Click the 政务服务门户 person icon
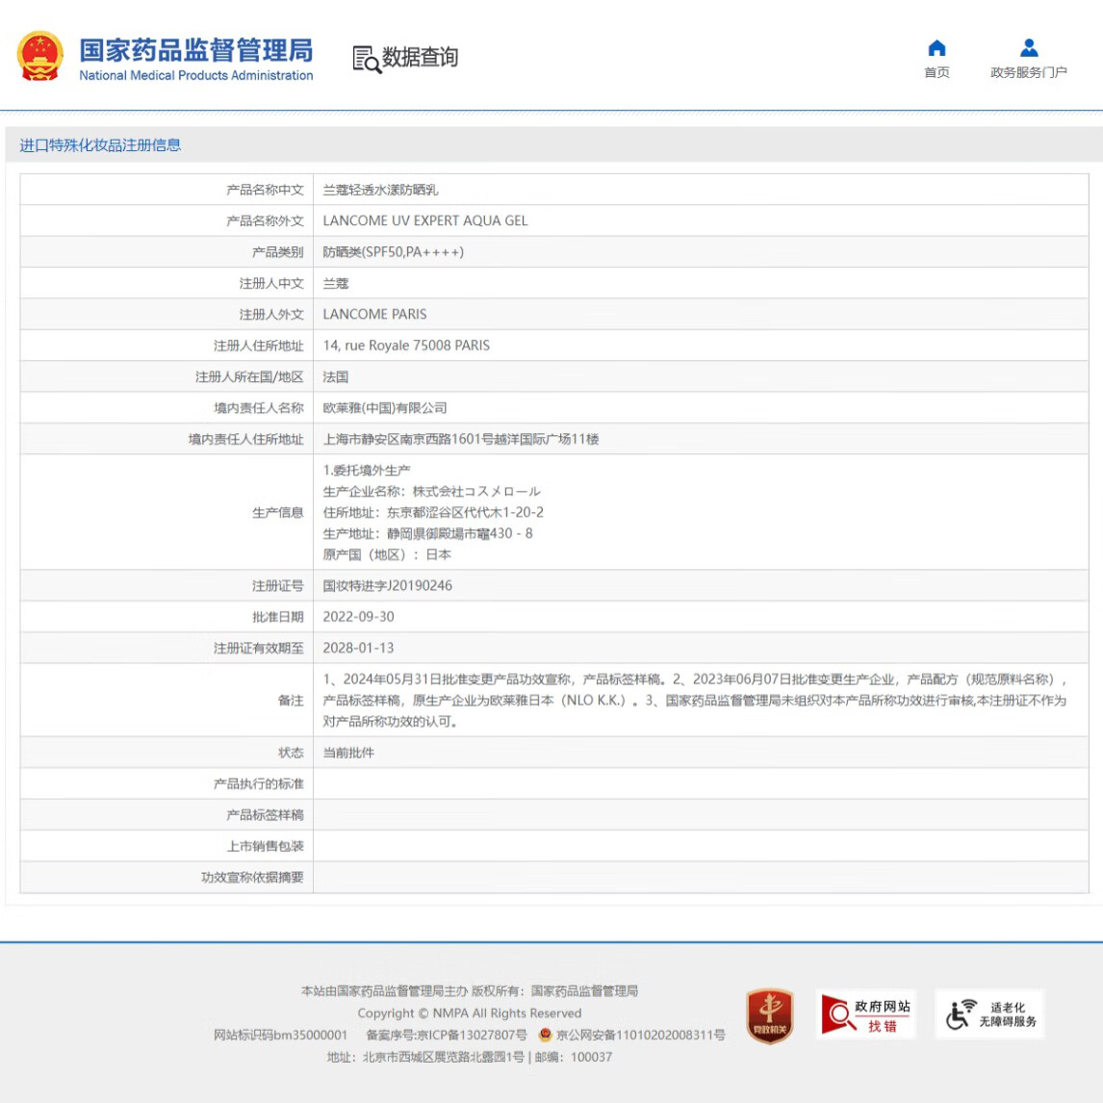 click(1028, 46)
